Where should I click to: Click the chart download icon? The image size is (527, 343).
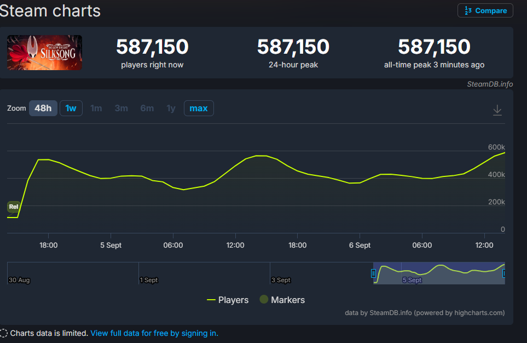coord(497,110)
